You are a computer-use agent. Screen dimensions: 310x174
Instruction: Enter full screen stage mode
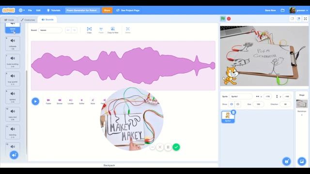click(305, 19)
